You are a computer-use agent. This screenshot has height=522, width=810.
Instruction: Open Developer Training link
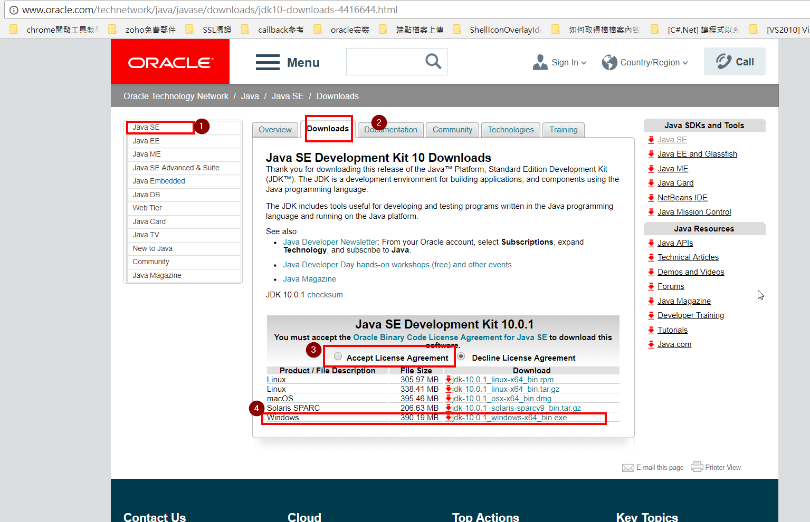pos(691,315)
